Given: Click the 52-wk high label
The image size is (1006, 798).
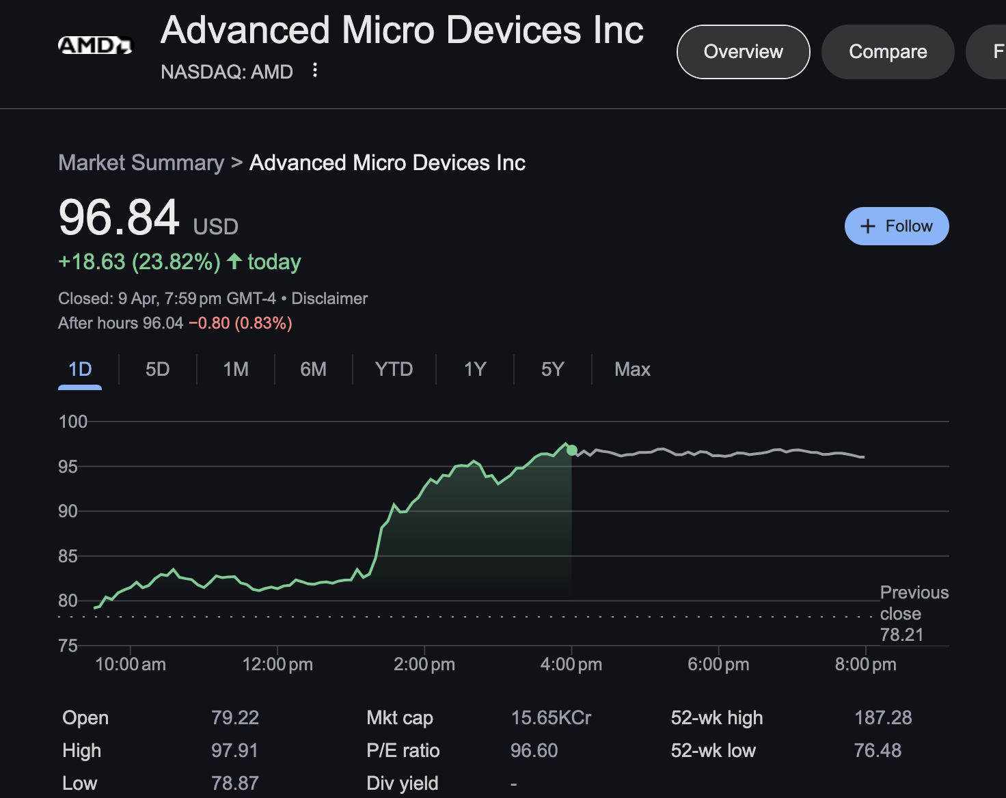Looking at the screenshot, I should point(717,718).
